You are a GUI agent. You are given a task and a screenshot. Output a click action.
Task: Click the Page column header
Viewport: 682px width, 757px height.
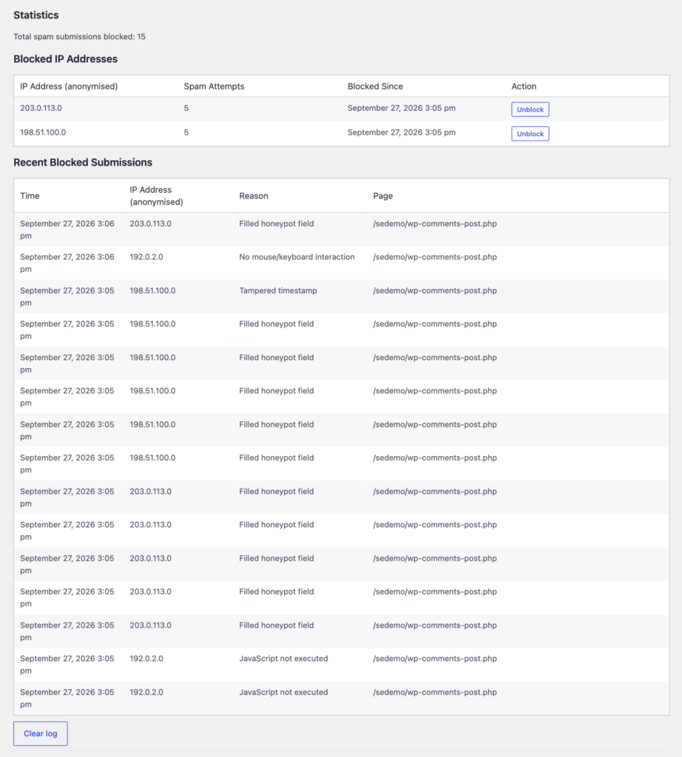383,195
